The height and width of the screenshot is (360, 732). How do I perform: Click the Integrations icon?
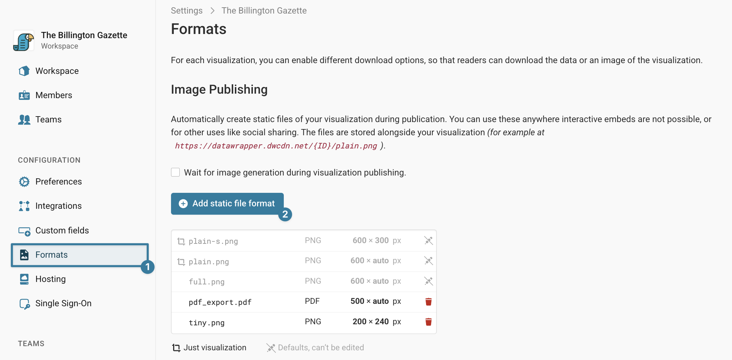click(24, 206)
